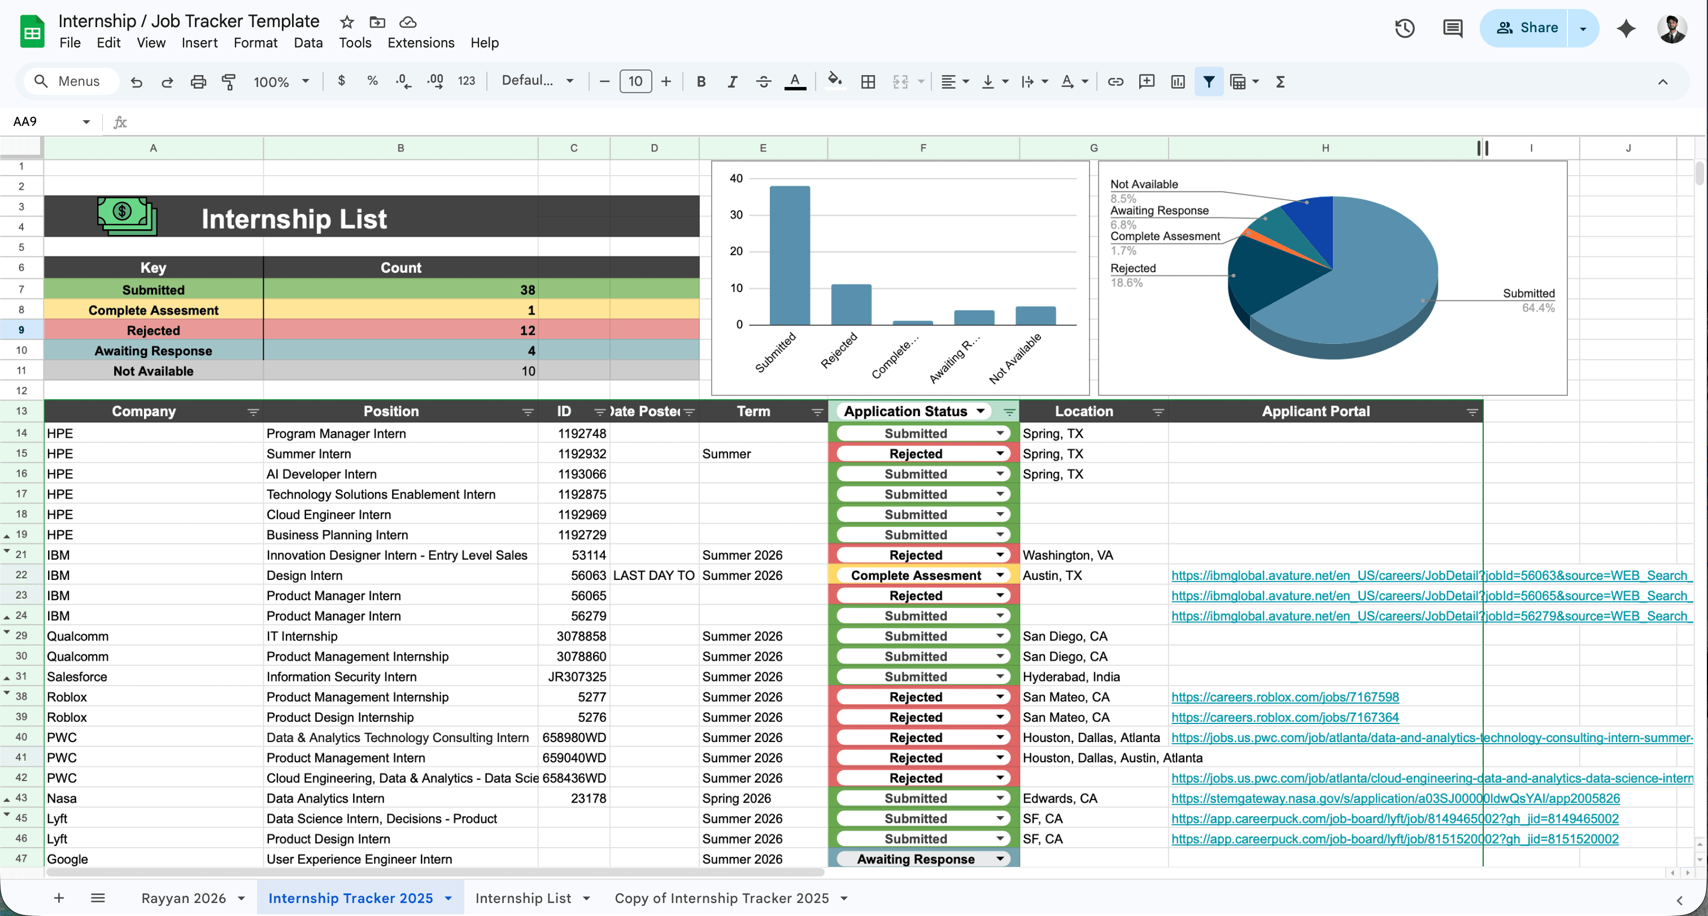
Task: Select the Paint format tool
Action: pos(229,81)
